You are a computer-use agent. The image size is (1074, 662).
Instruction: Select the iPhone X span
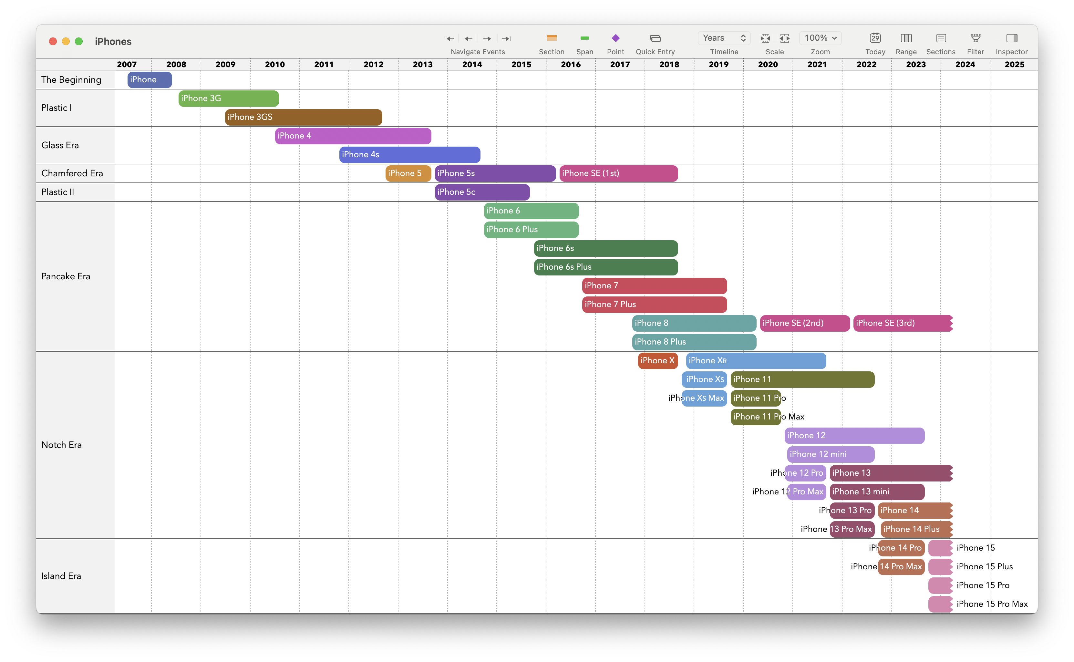[x=658, y=361]
